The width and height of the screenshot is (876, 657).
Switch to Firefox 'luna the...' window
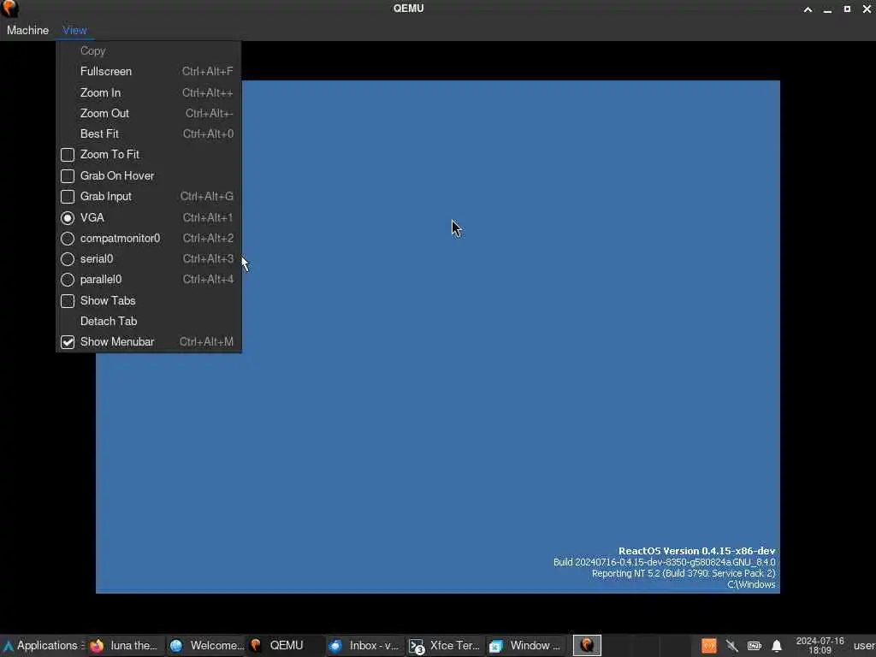point(126,646)
